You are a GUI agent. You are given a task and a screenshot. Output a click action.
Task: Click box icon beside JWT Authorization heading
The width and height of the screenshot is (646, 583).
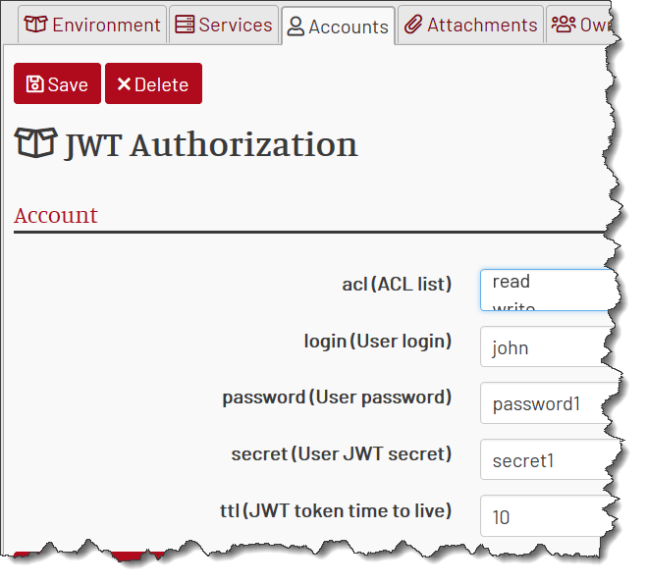point(36,142)
